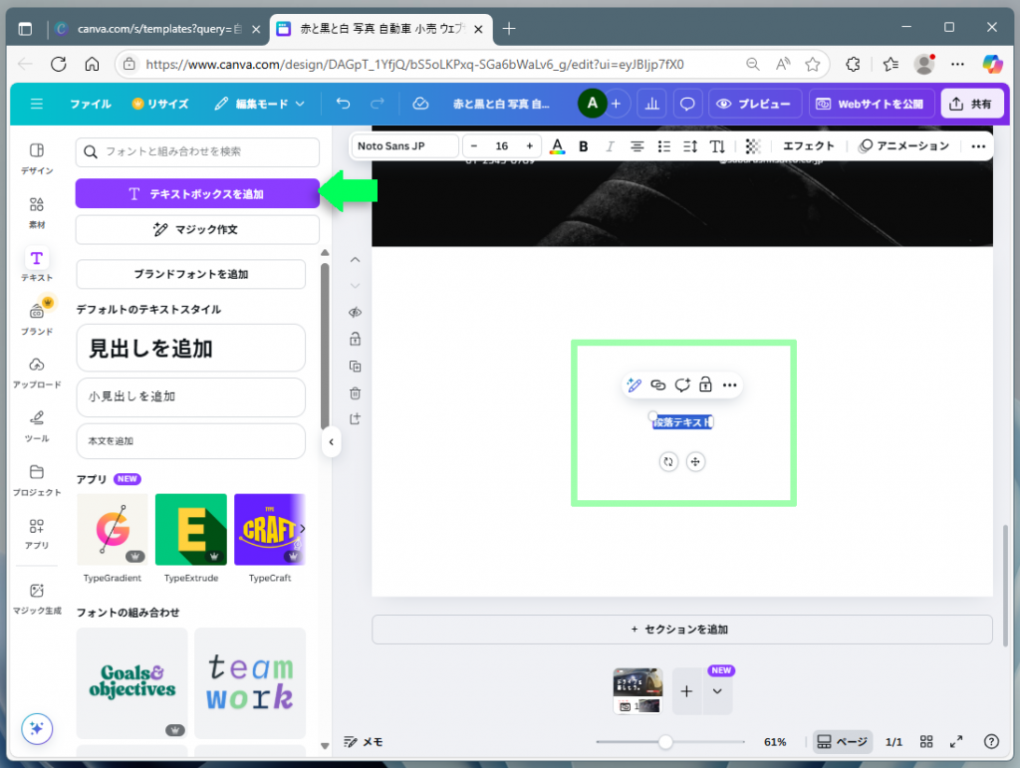Hide the selected element using the eye icon
The image size is (1020, 768).
click(355, 312)
